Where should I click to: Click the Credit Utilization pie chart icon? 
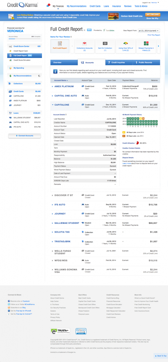(137, 143)
